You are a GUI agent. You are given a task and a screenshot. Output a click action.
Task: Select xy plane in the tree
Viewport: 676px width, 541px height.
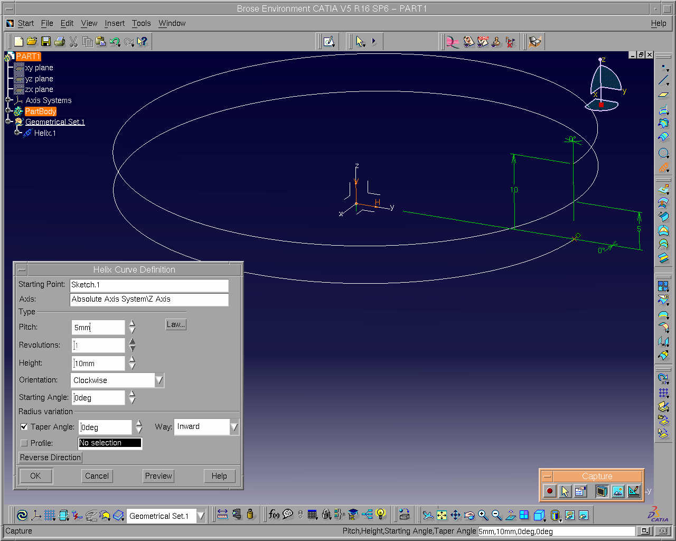(39, 68)
